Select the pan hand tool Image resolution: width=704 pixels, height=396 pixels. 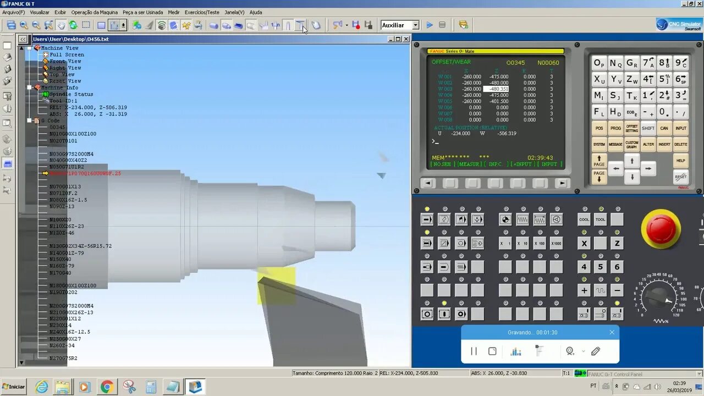point(61,25)
